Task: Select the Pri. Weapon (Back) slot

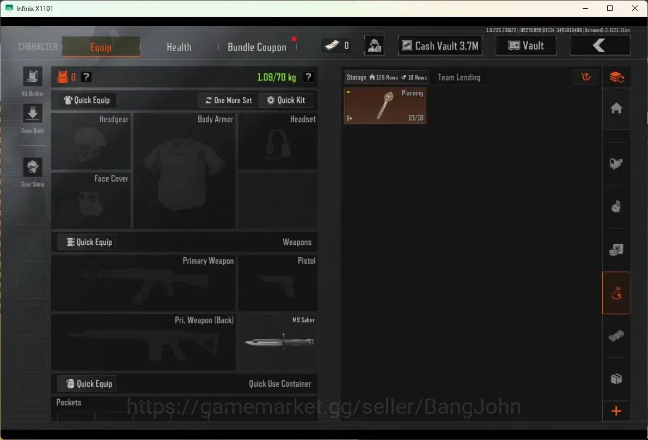Action: click(143, 342)
